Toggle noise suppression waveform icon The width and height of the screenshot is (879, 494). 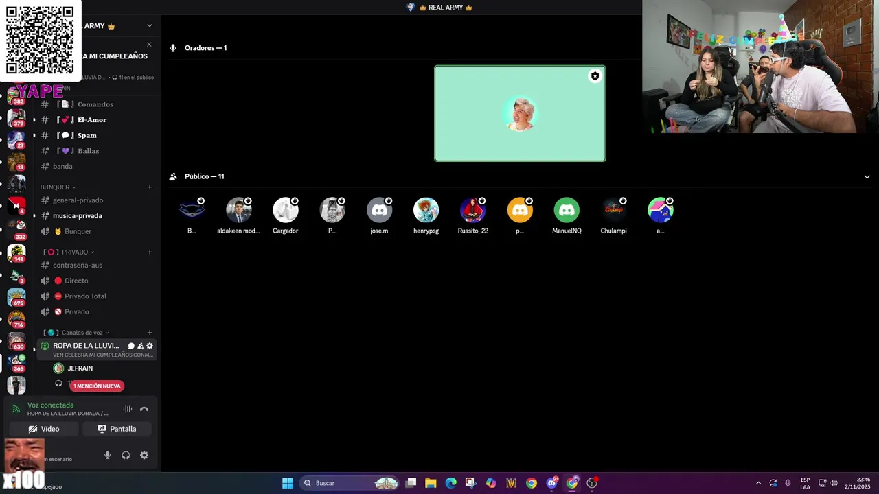click(128, 410)
